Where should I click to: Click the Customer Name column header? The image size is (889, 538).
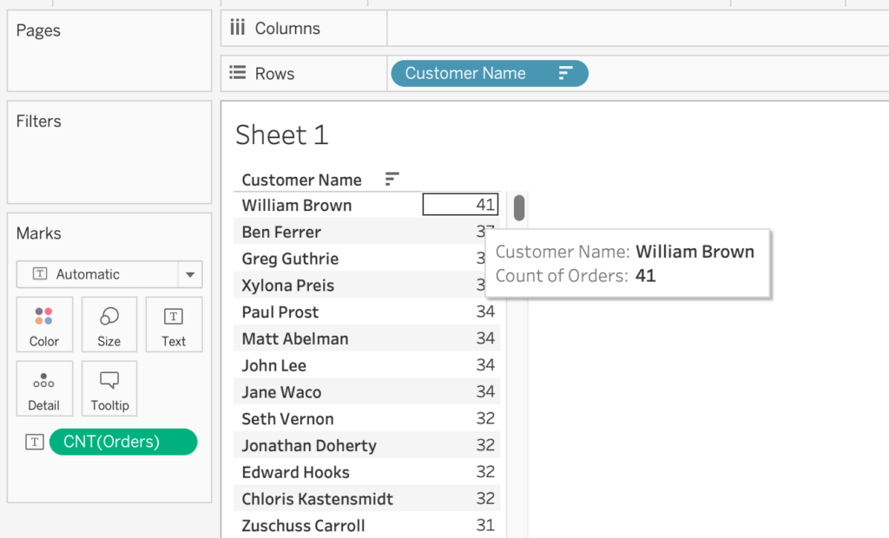point(301,180)
